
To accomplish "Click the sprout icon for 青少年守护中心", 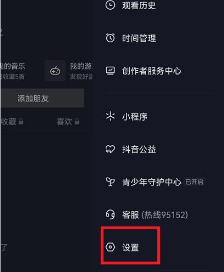I will pos(110,182).
